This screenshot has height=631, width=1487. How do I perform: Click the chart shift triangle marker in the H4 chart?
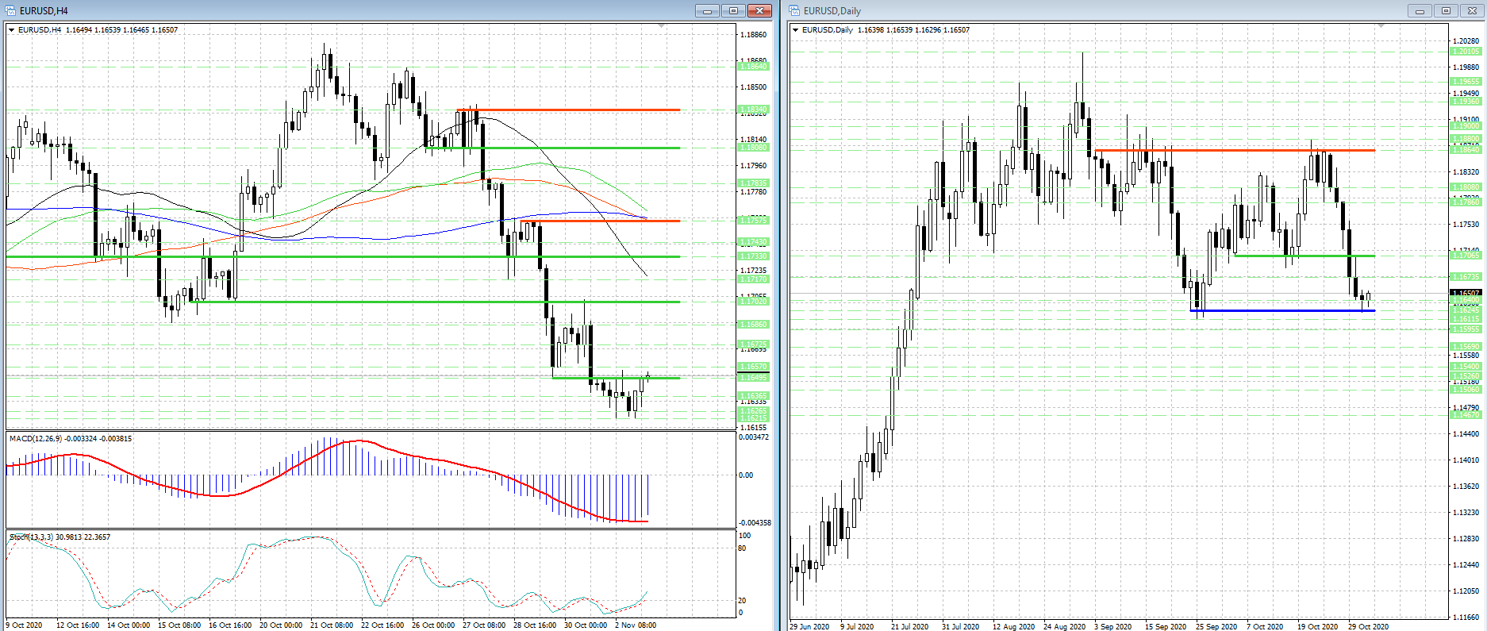coord(662,26)
